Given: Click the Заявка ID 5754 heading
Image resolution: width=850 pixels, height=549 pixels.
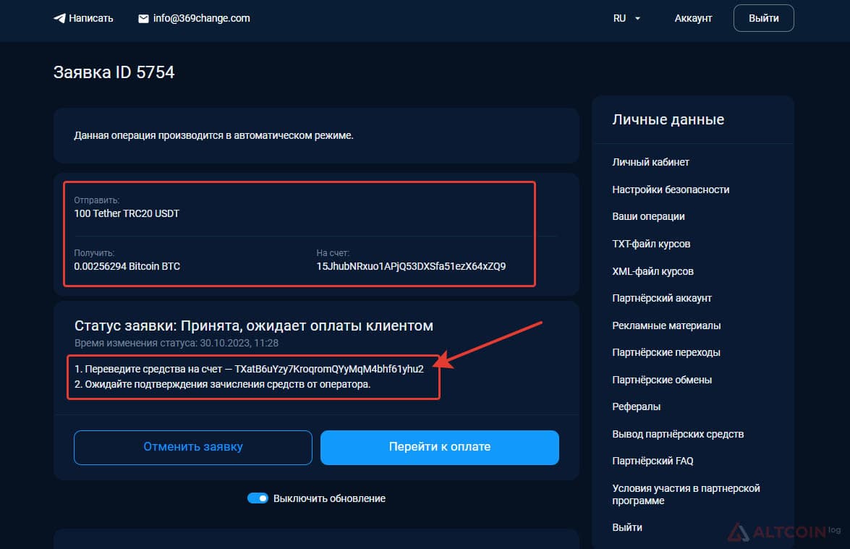Looking at the screenshot, I should click(x=114, y=72).
